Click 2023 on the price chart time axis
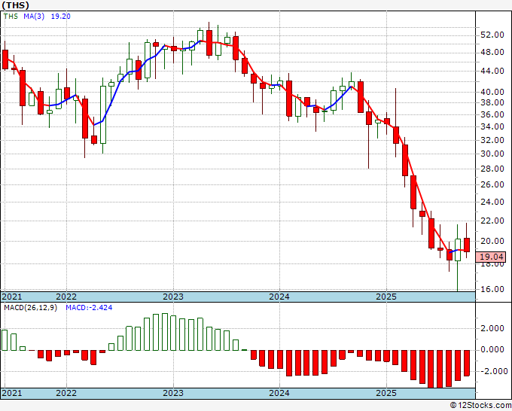Viewport: 512px width, 411px height. 173,297
